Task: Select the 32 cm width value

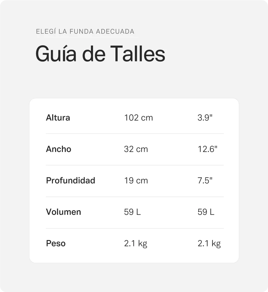Action: (x=136, y=149)
